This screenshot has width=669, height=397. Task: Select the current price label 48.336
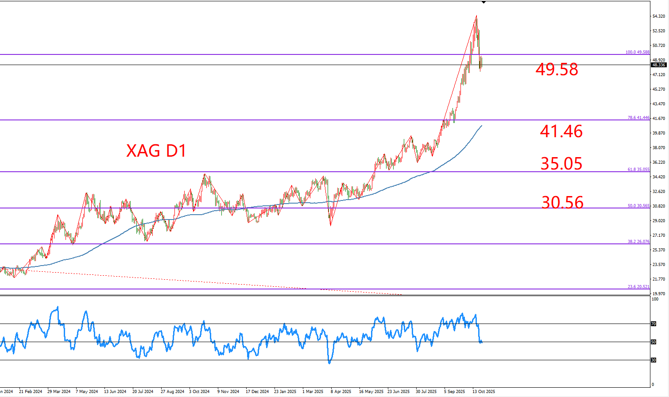coord(659,65)
